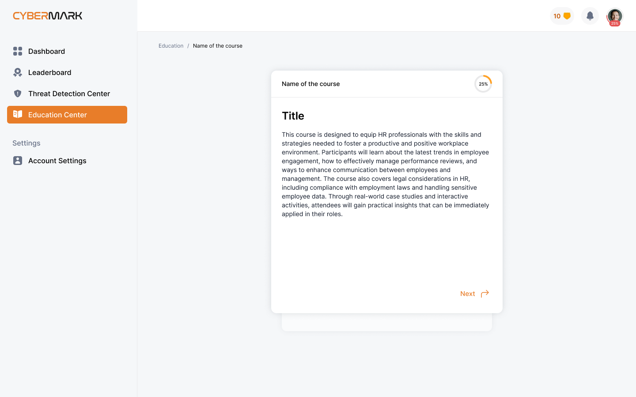Click the Education breadcrumb link

point(171,46)
